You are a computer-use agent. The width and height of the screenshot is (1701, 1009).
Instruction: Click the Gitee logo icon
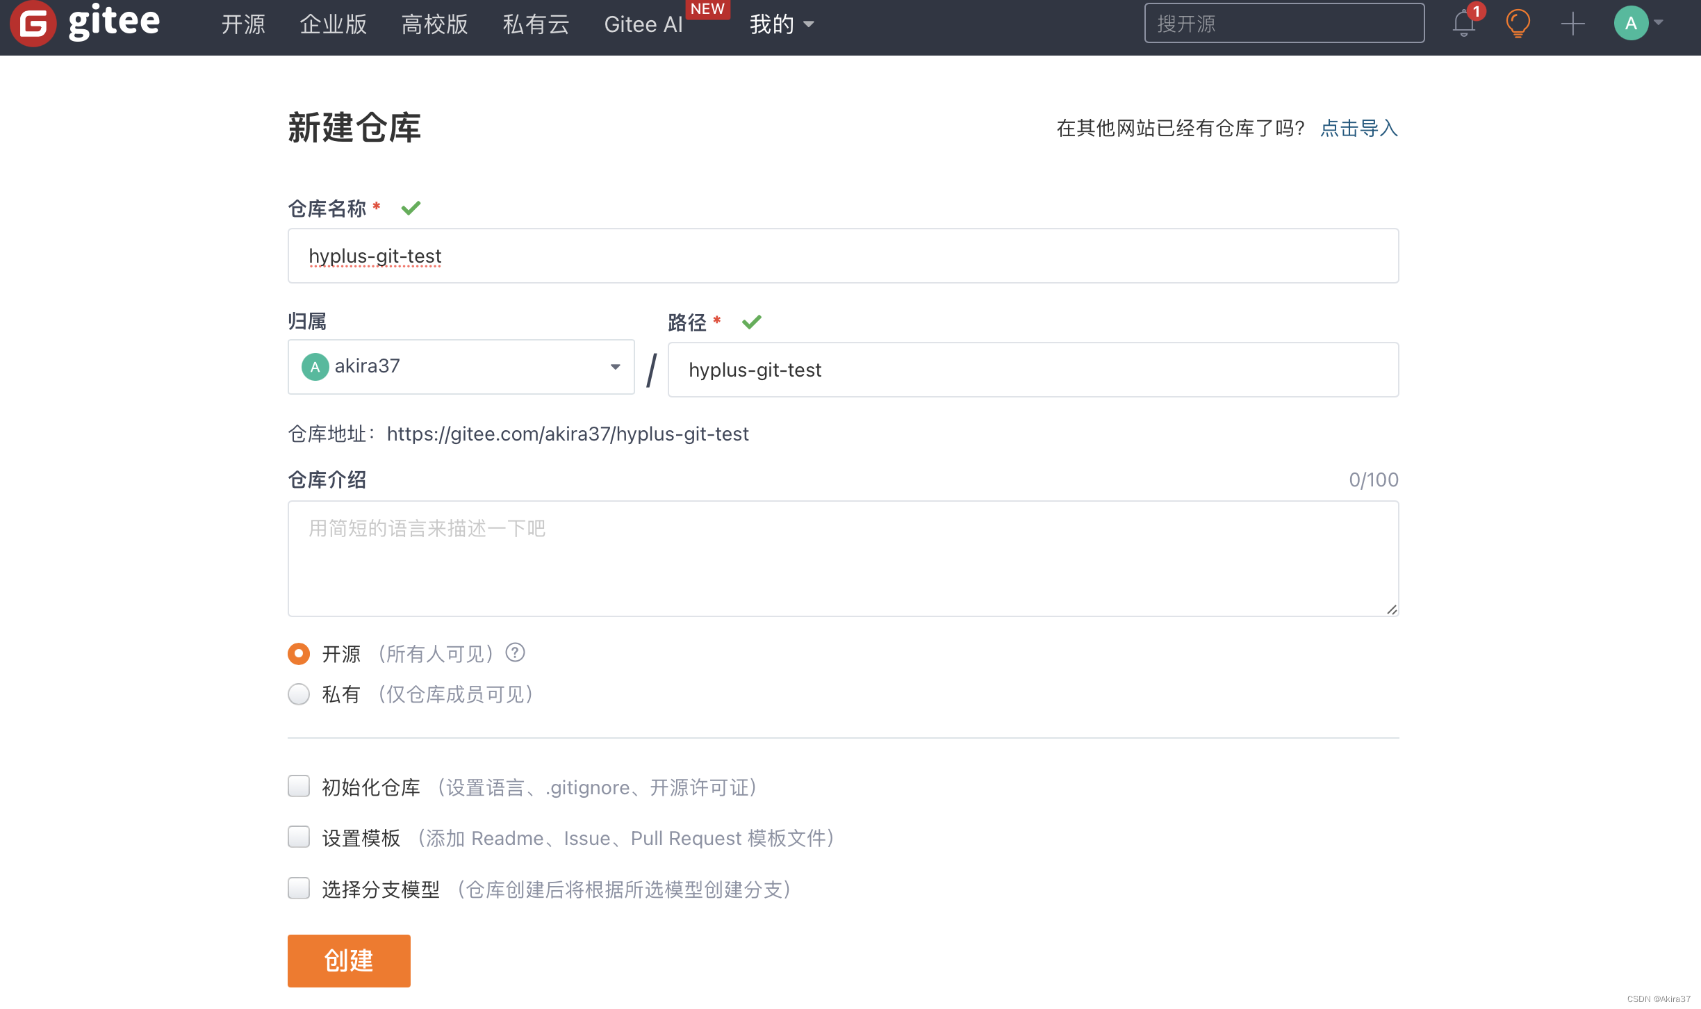tap(33, 24)
